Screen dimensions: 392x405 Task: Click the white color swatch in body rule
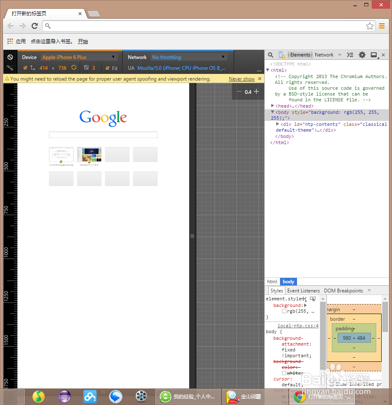(x=284, y=373)
